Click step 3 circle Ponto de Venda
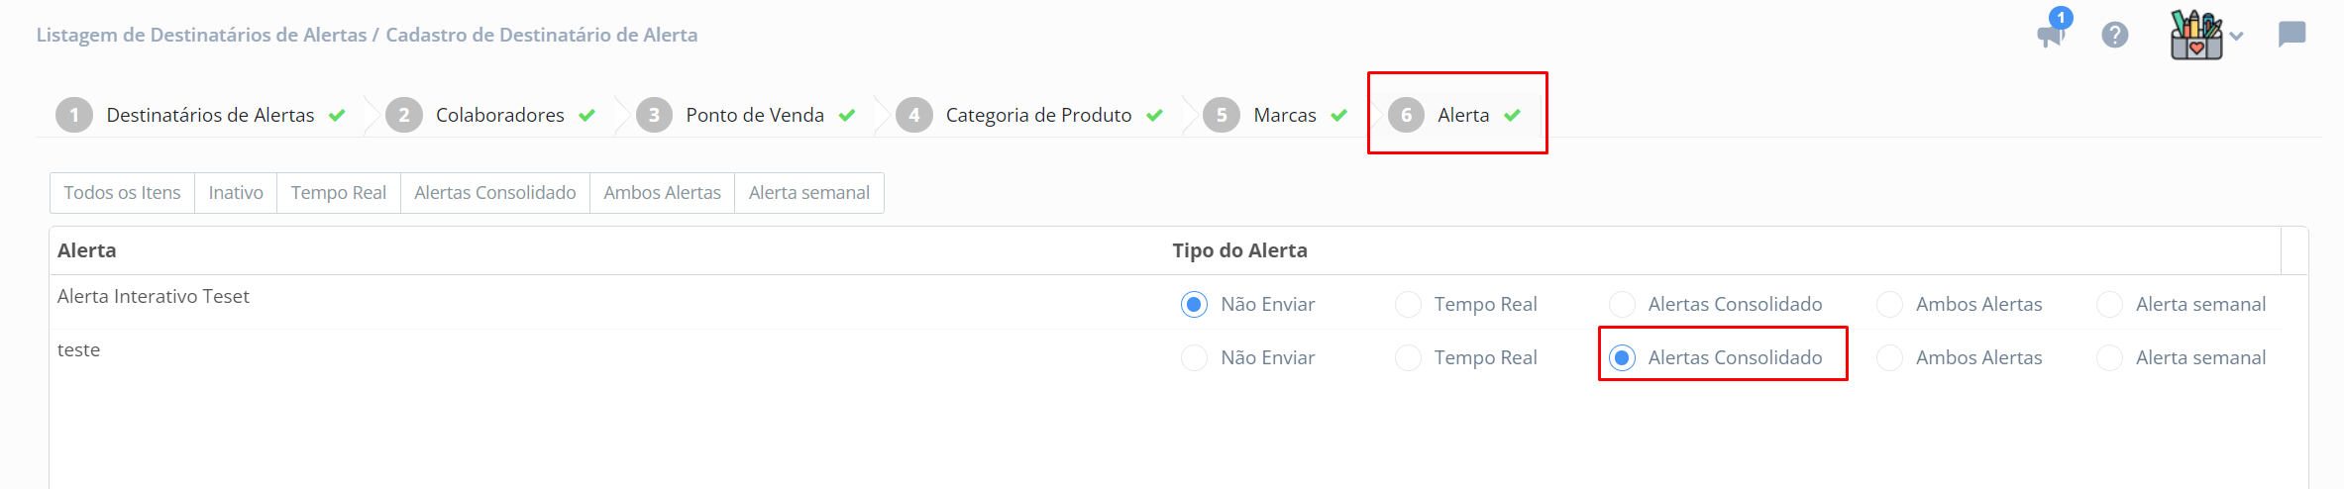The width and height of the screenshot is (2344, 489). (654, 115)
